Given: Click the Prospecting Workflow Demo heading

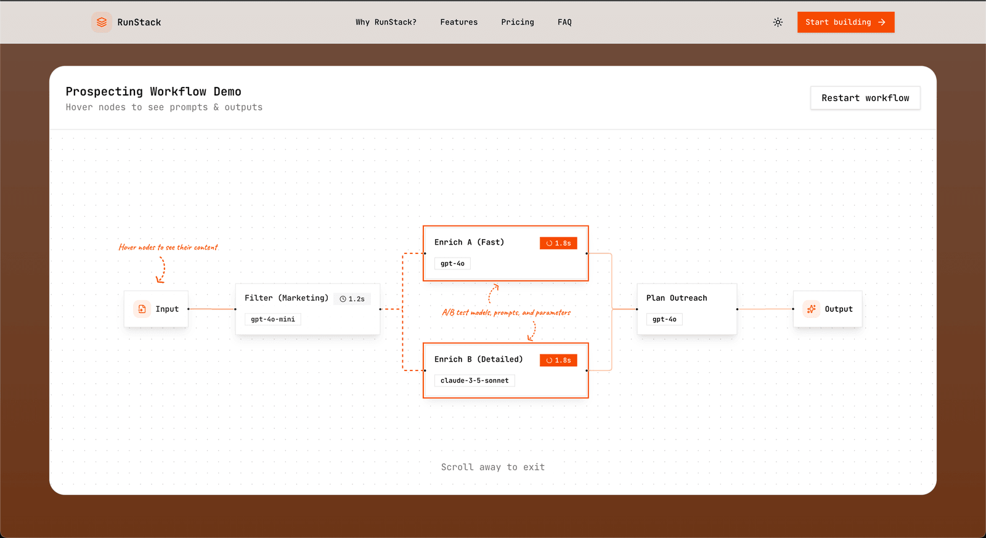Looking at the screenshot, I should click(x=153, y=91).
